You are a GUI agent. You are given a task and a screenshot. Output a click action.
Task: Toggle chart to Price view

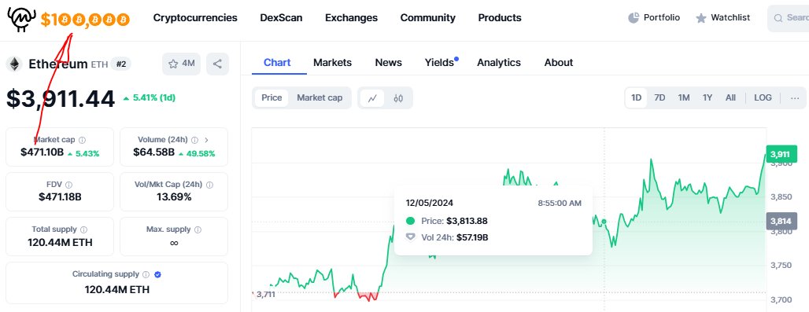point(272,97)
